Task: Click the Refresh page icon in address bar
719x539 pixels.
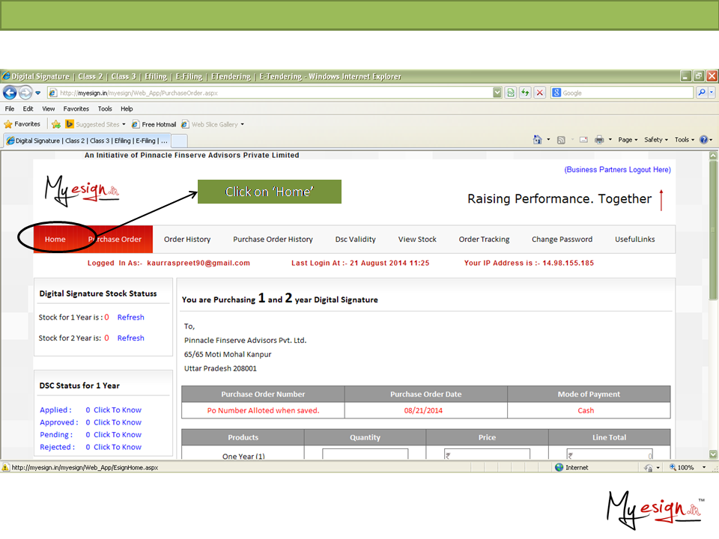Action: click(x=525, y=93)
